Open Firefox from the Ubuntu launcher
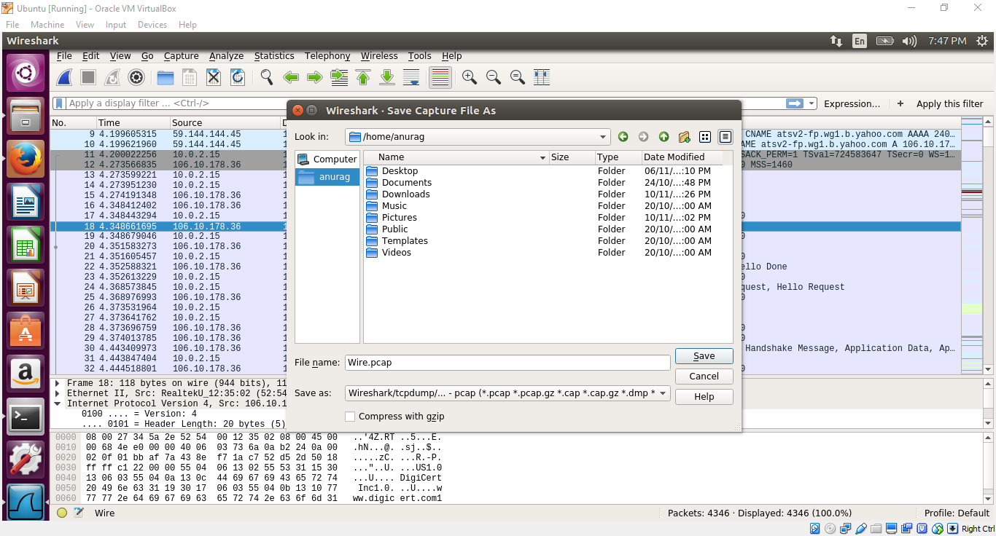 click(26, 159)
